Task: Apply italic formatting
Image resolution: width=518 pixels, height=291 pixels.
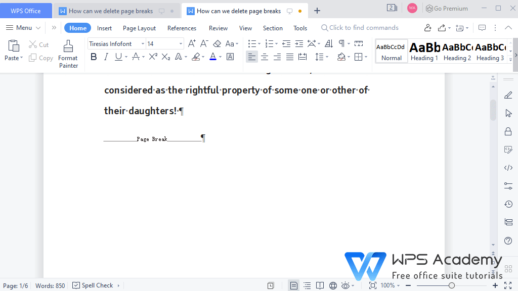Action: click(106, 57)
